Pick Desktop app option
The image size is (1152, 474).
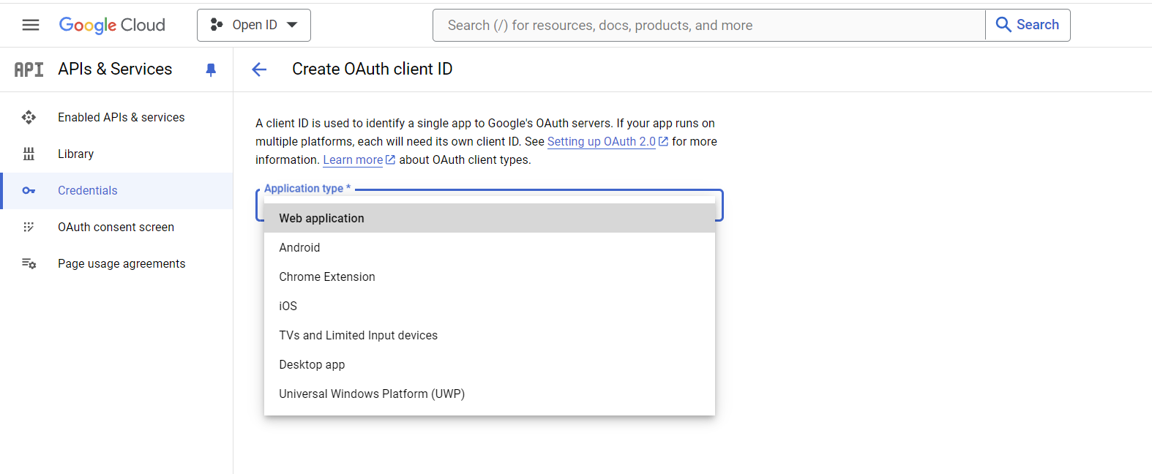(490, 364)
